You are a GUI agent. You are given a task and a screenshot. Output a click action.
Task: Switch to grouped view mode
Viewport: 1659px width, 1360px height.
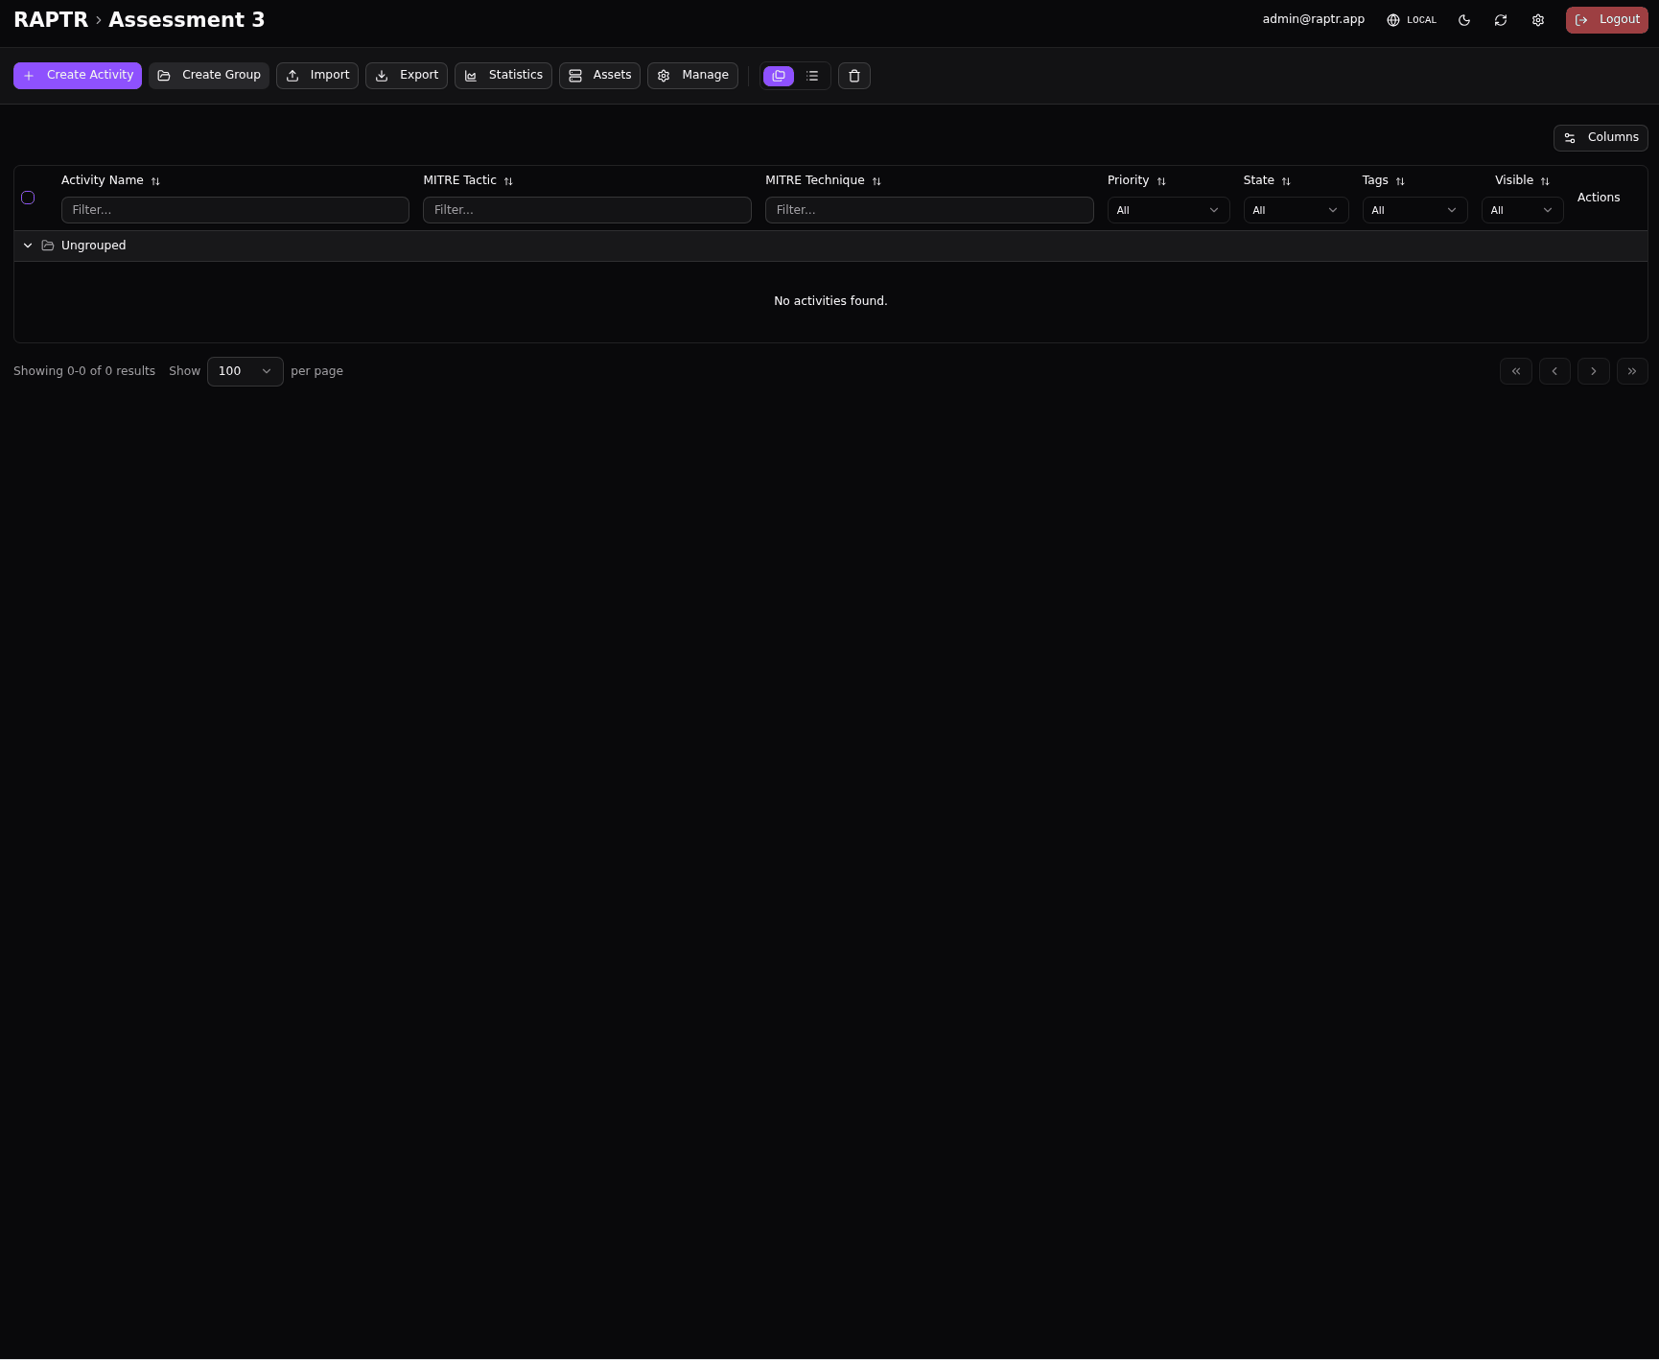click(x=778, y=75)
